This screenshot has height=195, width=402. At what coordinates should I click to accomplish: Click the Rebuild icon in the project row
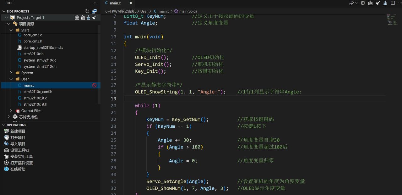pyautogui.click(x=83, y=18)
